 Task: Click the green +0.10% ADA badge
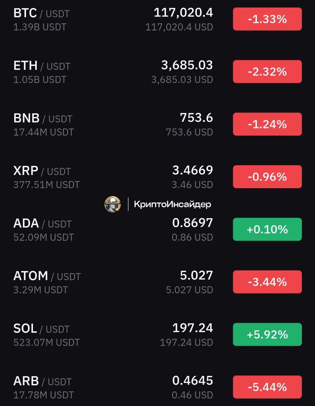[x=267, y=229]
